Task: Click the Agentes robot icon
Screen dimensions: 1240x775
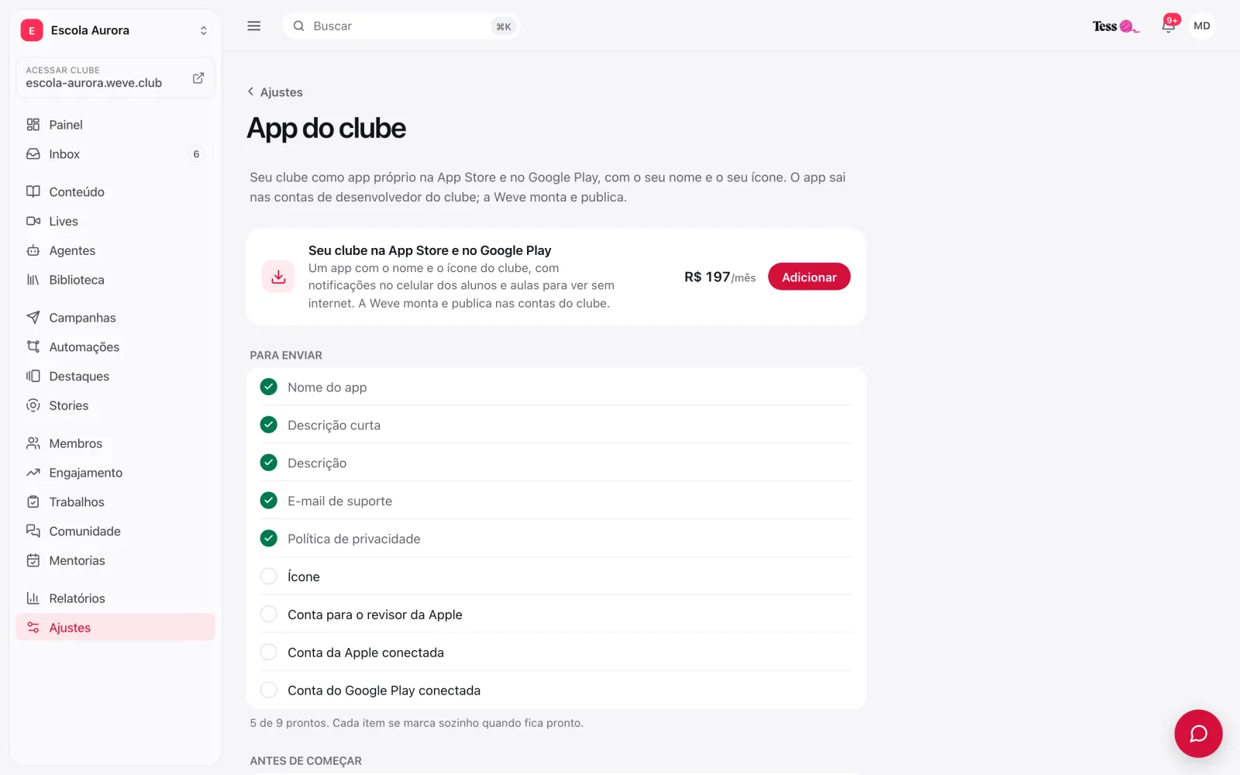Action: [33, 250]
